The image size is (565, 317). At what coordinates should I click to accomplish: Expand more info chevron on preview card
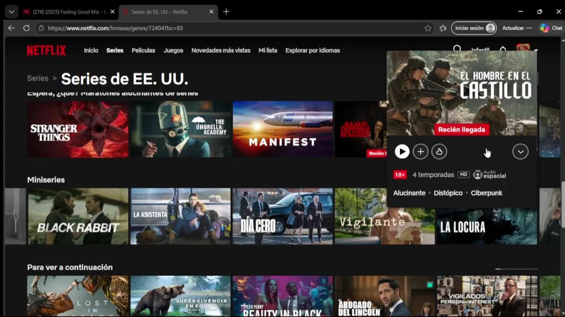(x=521, y=152)
